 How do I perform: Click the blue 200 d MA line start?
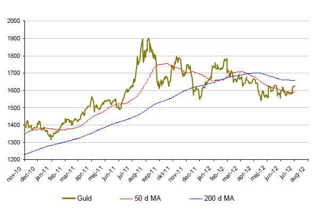(x=24, y=155)
